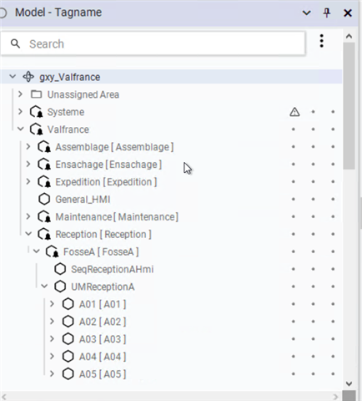Click the warning triangle icon on Systeme row
The image size is (362, 401).
click(x=294, y=112)
